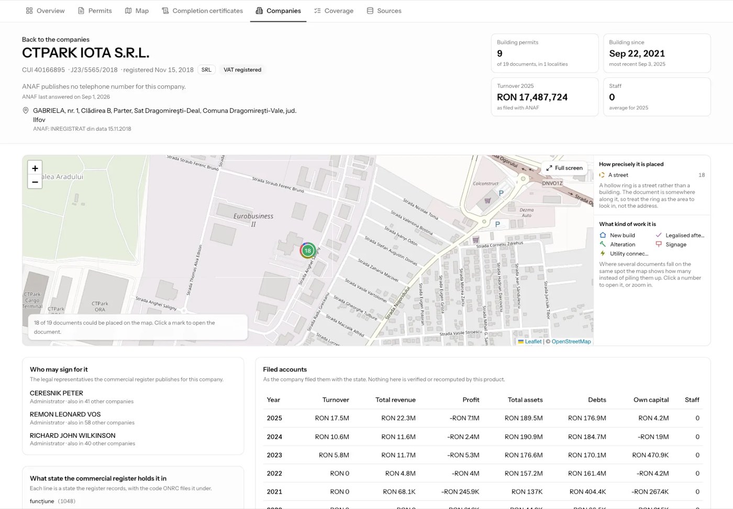This screenshot has height=509, width=733.
Task: Click Back to the companies link
Action: [x=55, y=39]
